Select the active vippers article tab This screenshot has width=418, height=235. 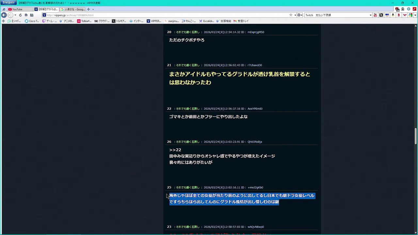pos(46,9)
